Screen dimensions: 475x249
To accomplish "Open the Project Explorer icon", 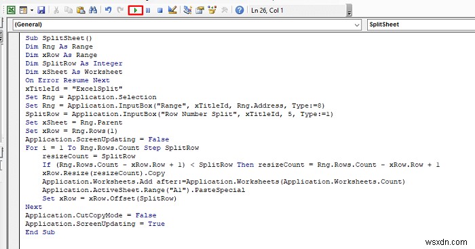I will pos(187,10).
